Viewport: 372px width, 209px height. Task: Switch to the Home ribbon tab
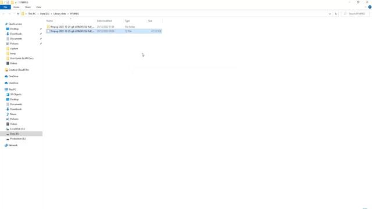click(x=16, y=7)
